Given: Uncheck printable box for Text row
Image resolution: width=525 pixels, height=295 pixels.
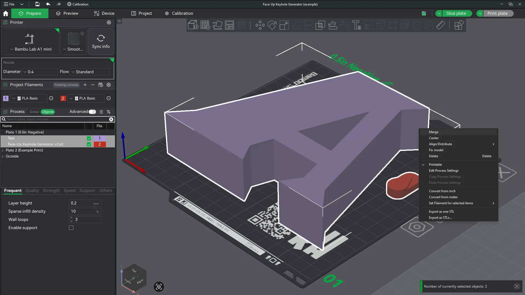Looking at the screenshot, I should pos(89,138).
